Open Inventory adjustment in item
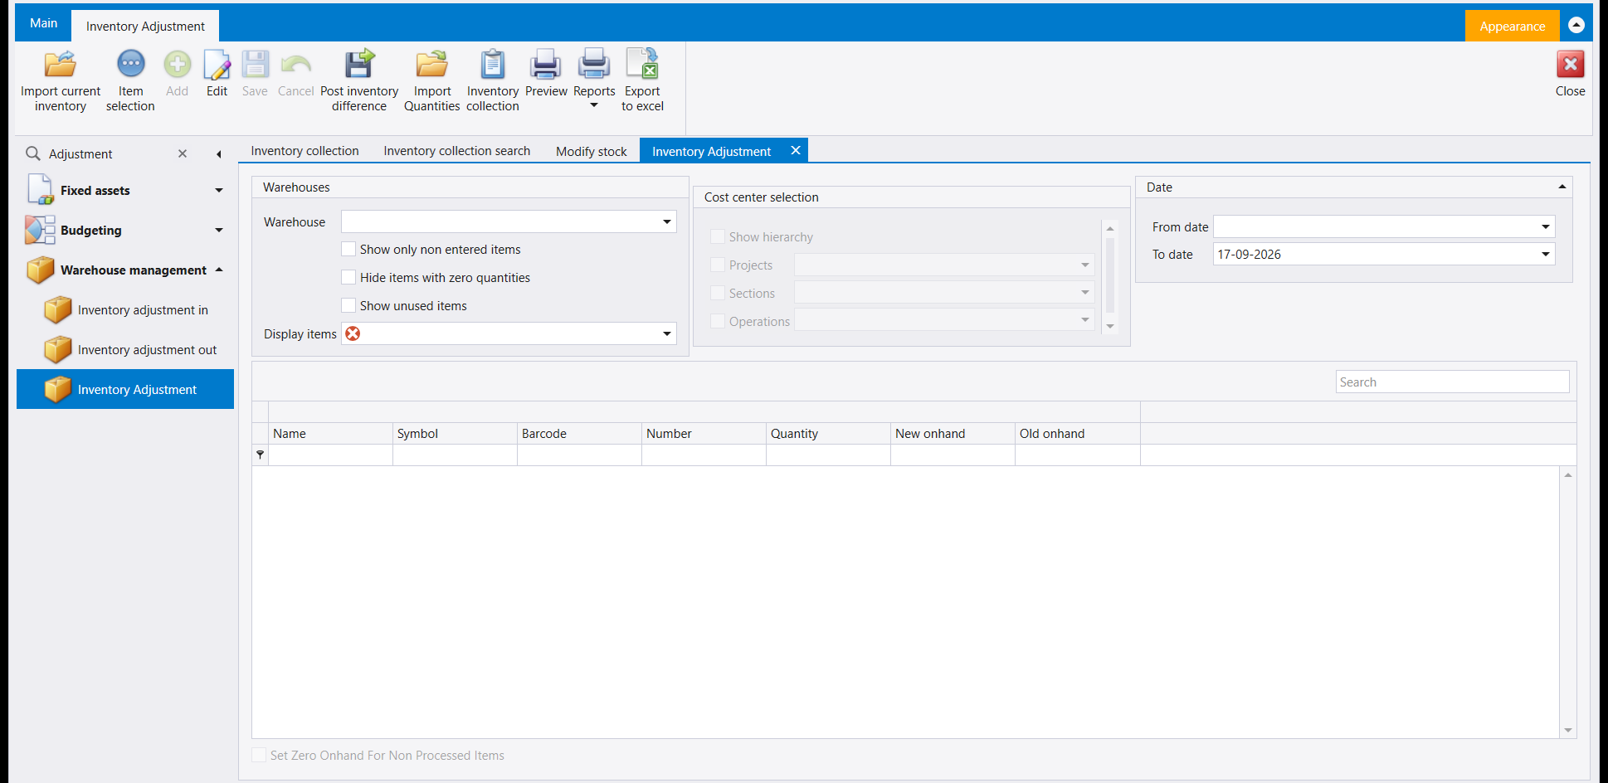The width and height of the screenshot is (1608, 783). (125, 309)
